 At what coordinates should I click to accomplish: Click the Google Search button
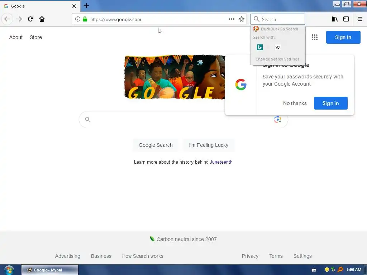(x=156, y=145)
